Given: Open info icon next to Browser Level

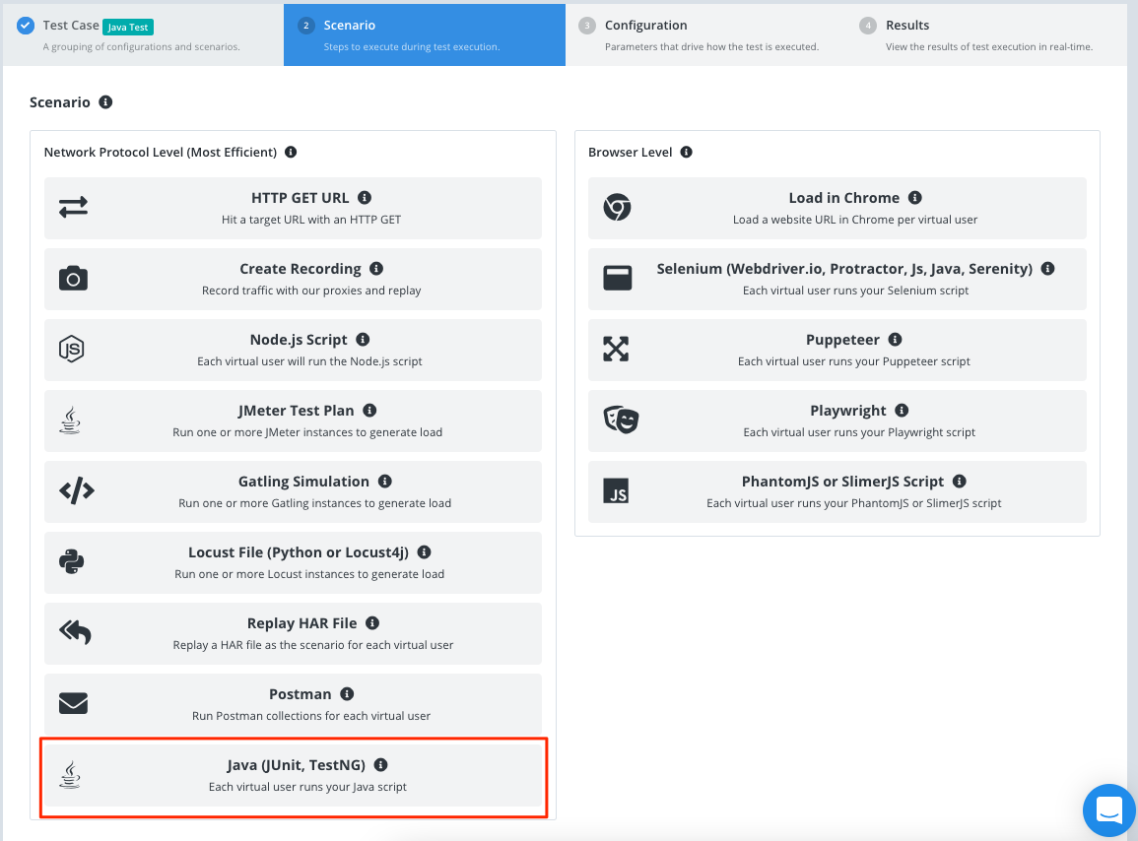Looking at the screenshot, I should click(687, 152).
